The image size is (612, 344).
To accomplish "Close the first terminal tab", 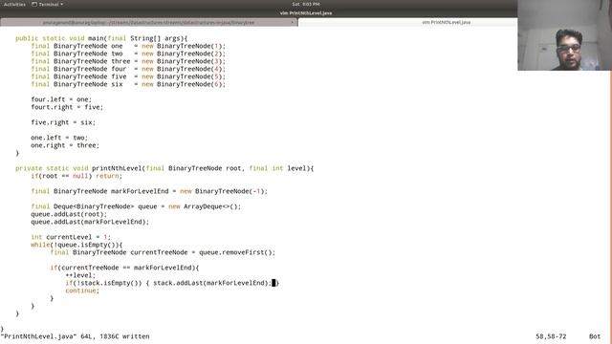I will point(292,23).
